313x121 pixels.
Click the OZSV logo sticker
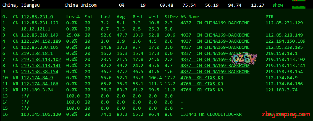pyautogui.click(x=244, y=58)
